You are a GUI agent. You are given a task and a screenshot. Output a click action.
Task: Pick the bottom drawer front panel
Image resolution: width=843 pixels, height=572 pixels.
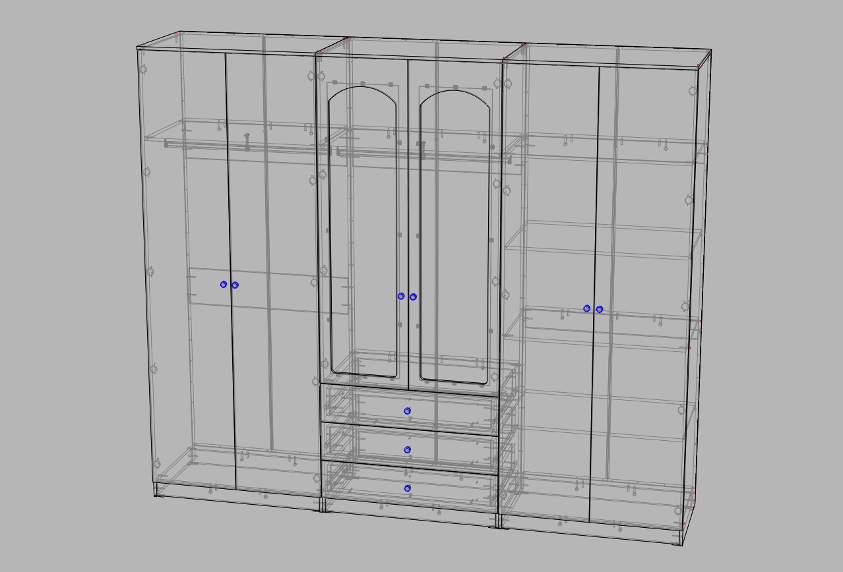point(369,486)
